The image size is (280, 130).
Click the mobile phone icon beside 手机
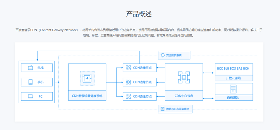pyautogui.click(x=30, y=82)
